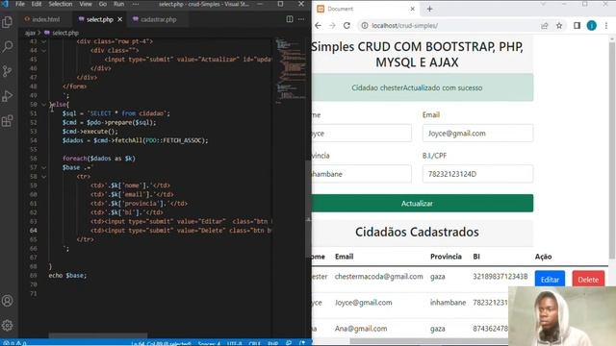This screenshot has width=616, height=346.
Task: Go back in the Chrome browser
Action: pos(318,26)
